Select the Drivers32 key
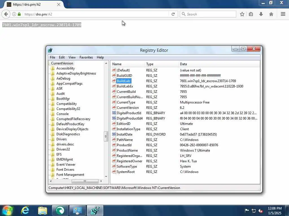 click(x=63, y=149)
